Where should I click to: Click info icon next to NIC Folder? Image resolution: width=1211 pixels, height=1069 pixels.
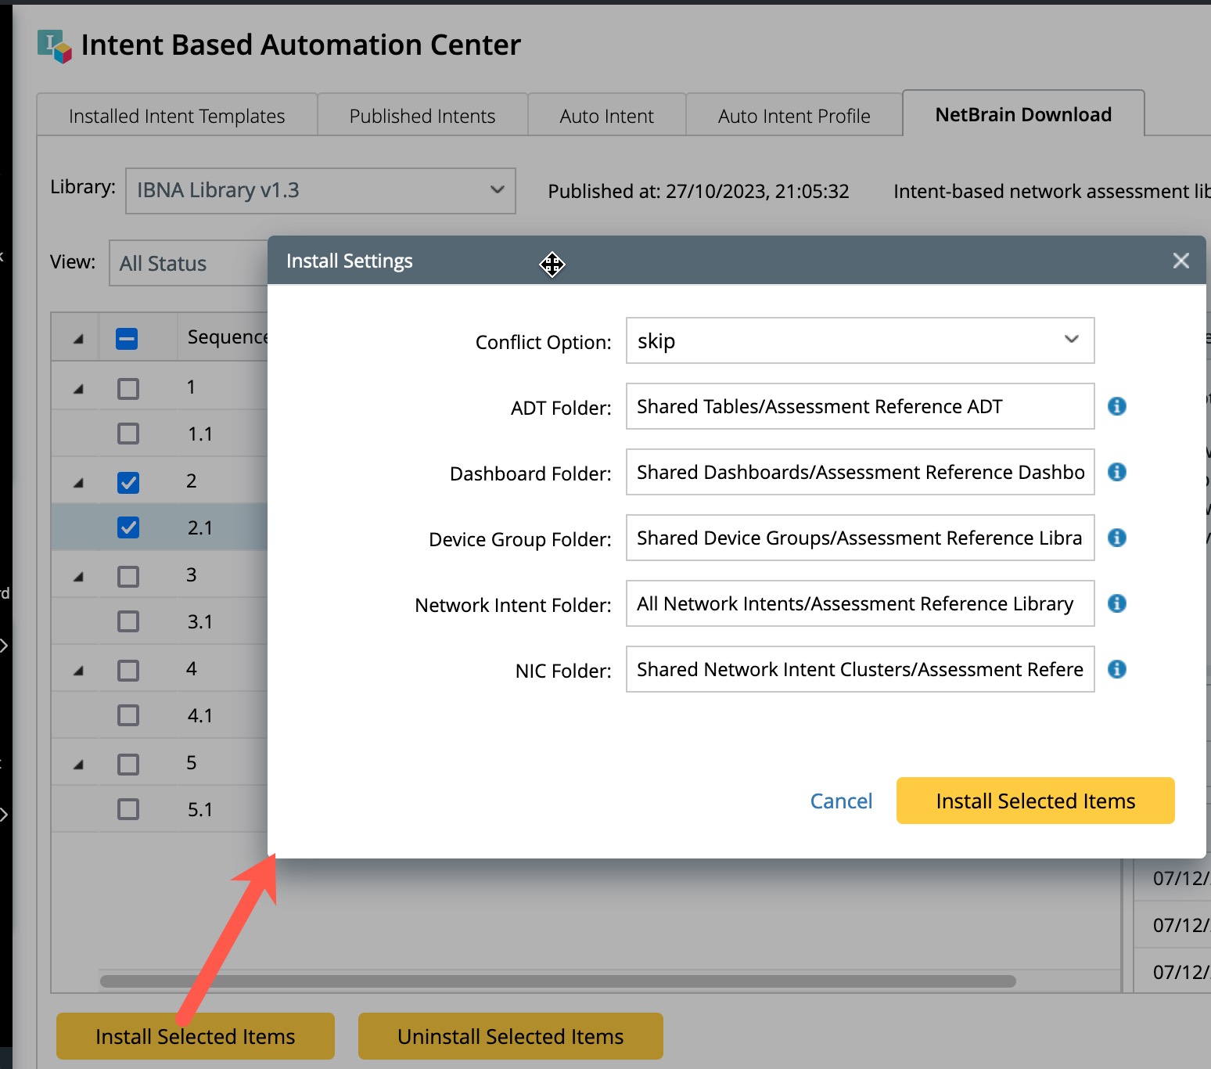1116,669
